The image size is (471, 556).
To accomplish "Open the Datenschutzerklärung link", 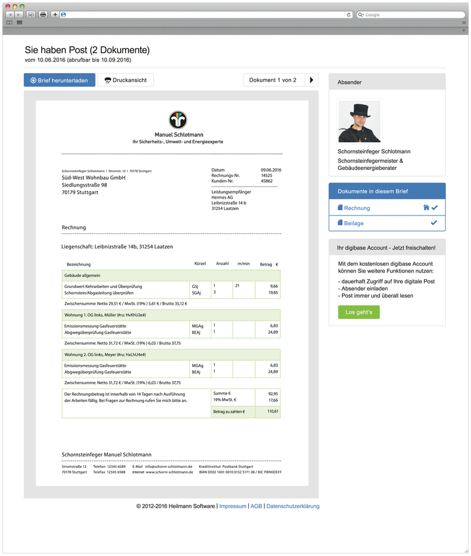I will [x=293, y=506].
